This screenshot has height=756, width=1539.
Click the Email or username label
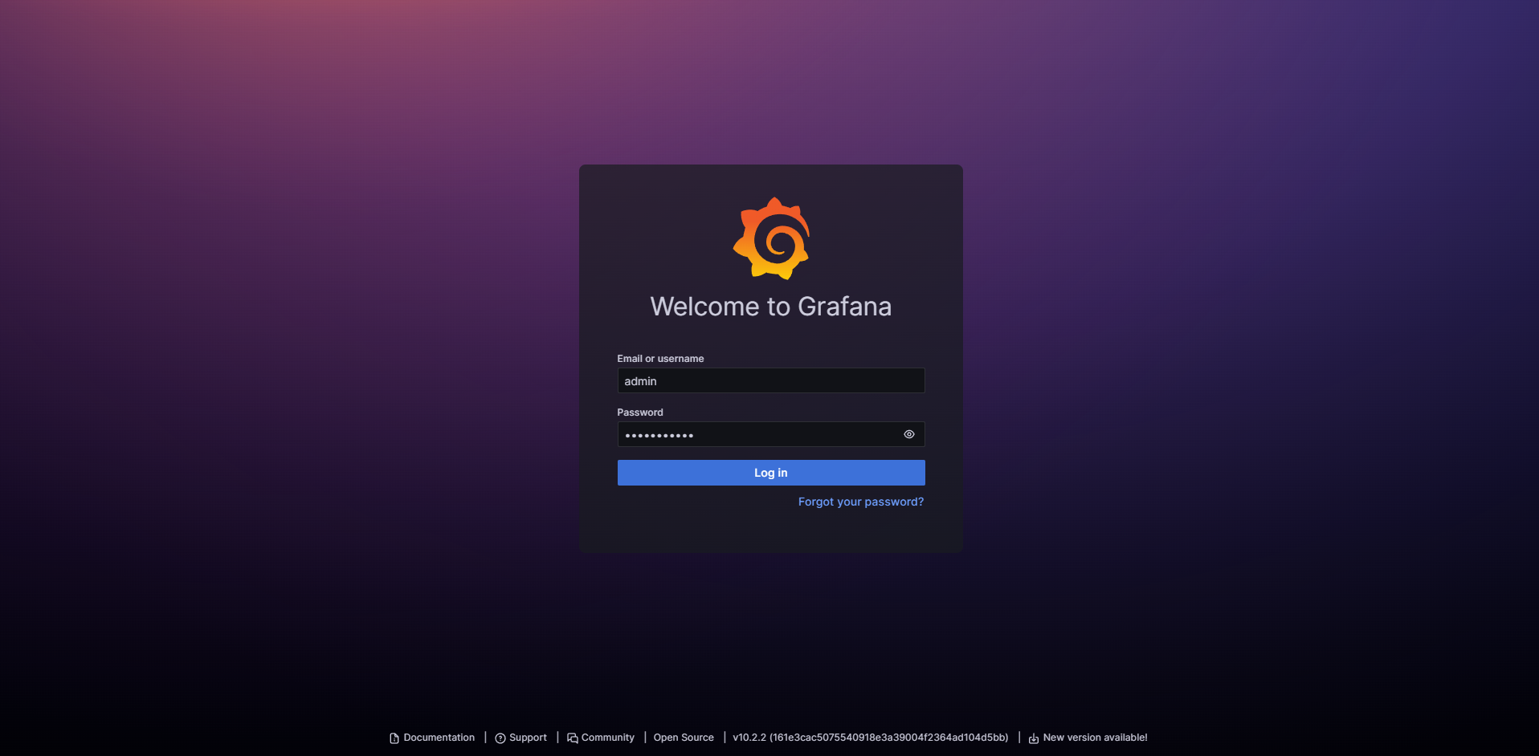[x=660, y=359]
